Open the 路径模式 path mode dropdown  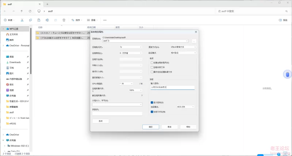[184, 53]
